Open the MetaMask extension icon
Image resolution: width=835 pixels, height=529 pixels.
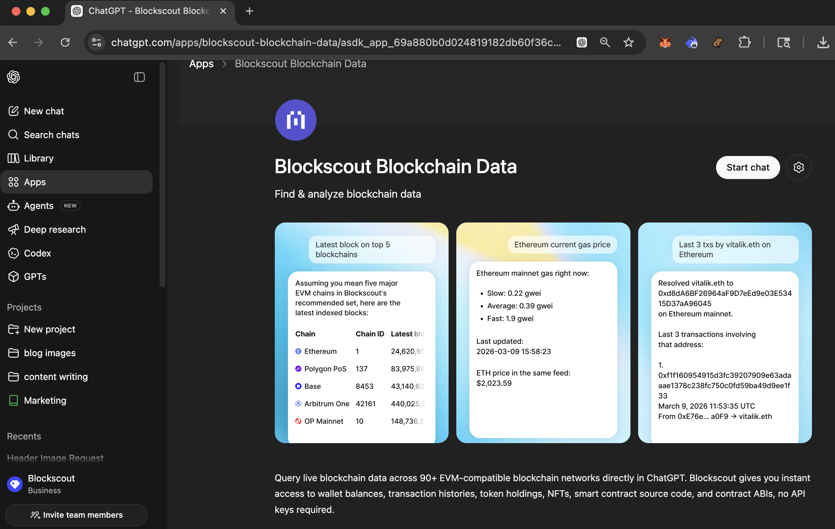(x=665, y=42)
